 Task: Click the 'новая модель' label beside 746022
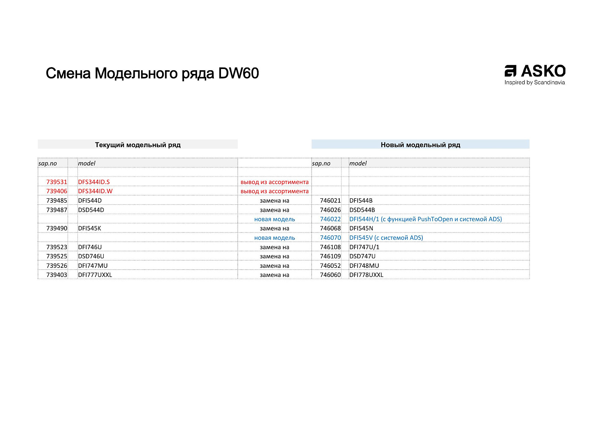point(274,219)
